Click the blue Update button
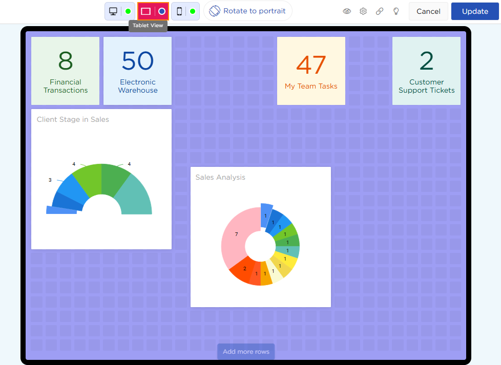 coord(475,11)
